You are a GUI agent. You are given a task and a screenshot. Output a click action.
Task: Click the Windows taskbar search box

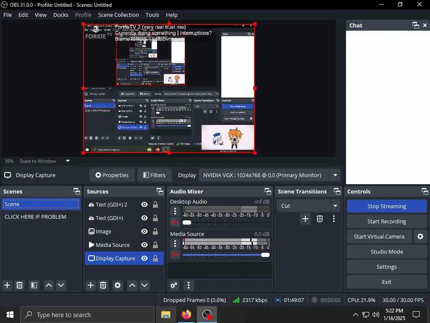click(x=87, y=315)
